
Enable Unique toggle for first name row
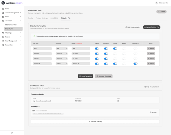[x=115, y=54]
